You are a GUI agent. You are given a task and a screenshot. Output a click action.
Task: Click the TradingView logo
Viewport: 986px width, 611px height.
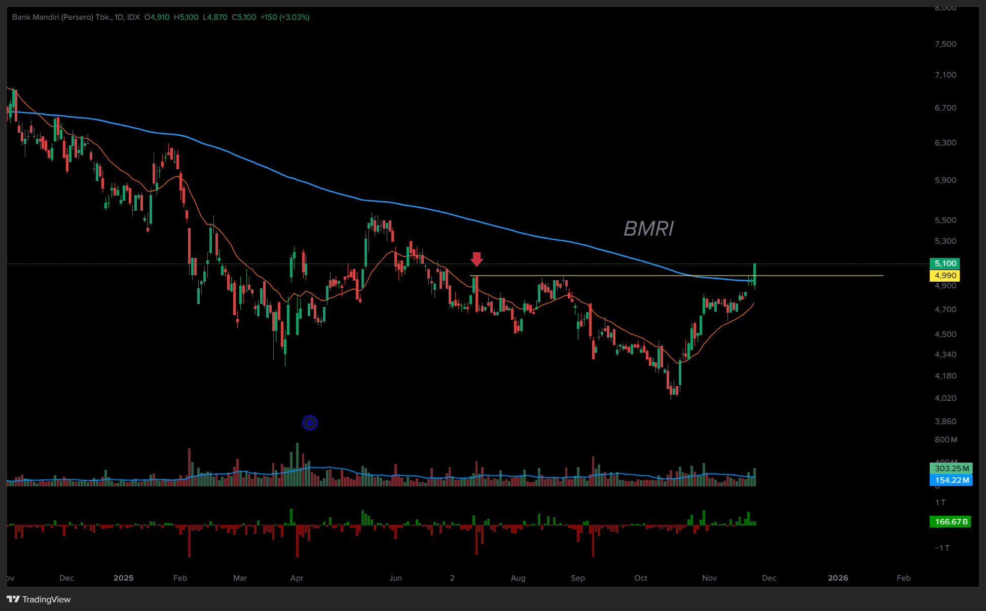39,599
